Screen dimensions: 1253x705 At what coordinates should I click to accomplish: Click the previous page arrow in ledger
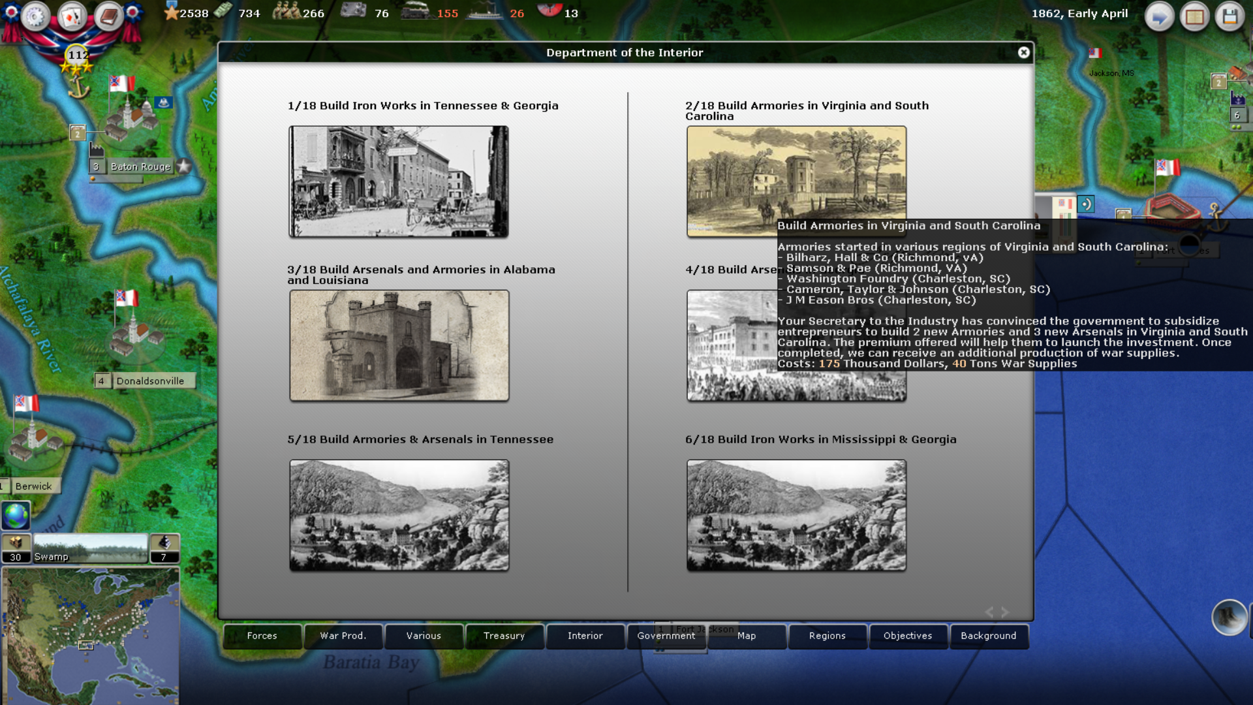(x=989, y=612)
